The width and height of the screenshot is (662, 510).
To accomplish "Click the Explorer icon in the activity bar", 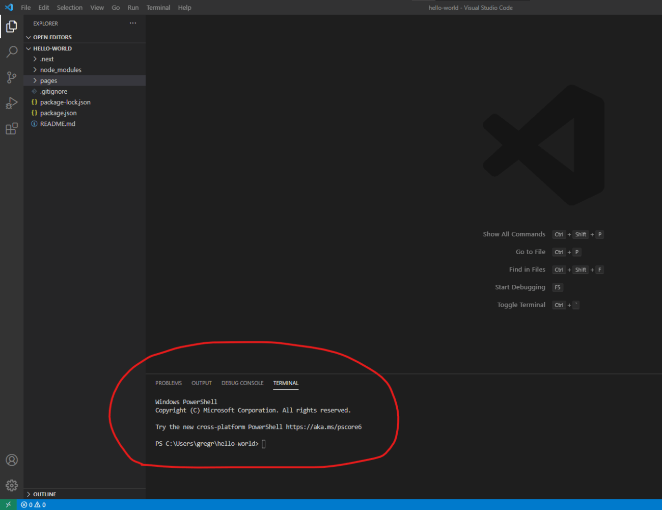I will point(11,26).
